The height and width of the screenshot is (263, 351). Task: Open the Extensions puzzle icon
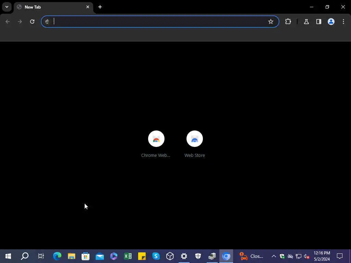288,22
